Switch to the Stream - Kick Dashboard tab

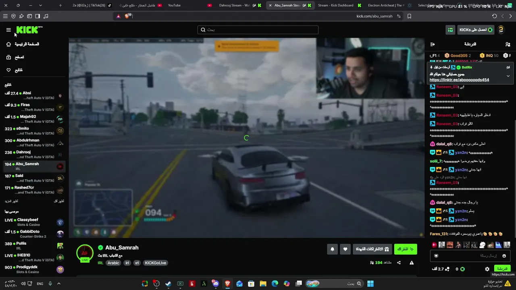tap(335, 5)
